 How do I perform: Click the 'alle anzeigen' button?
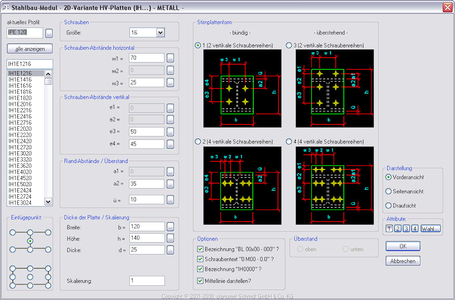point(30,49)
